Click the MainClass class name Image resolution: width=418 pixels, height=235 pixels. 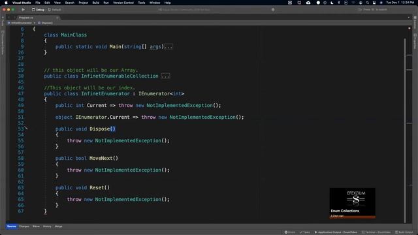tap(74, 35)
